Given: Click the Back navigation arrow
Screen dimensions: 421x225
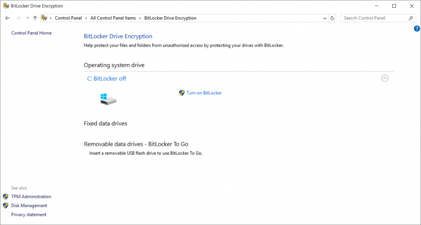Looking at the screenshot, I should pos(7,18).
